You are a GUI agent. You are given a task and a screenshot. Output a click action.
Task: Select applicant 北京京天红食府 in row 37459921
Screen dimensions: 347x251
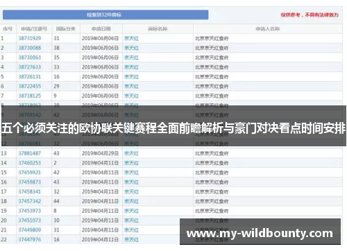[212, 173]
